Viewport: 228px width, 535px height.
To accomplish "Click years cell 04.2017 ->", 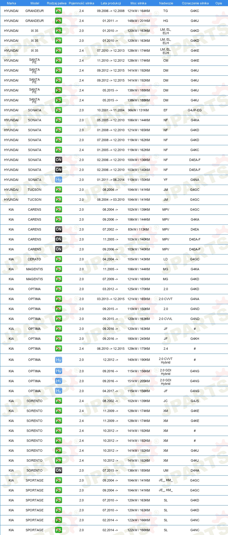I will [x=110, y=391].
